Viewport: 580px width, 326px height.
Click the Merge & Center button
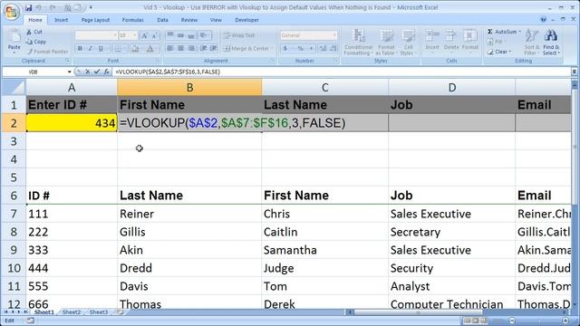(248, 48)
